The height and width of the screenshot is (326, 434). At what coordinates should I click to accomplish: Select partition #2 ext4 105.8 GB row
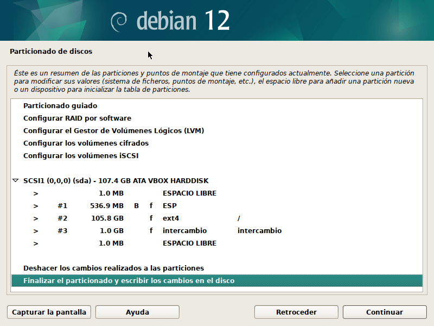pyautogui.click(x=216, y=218)
